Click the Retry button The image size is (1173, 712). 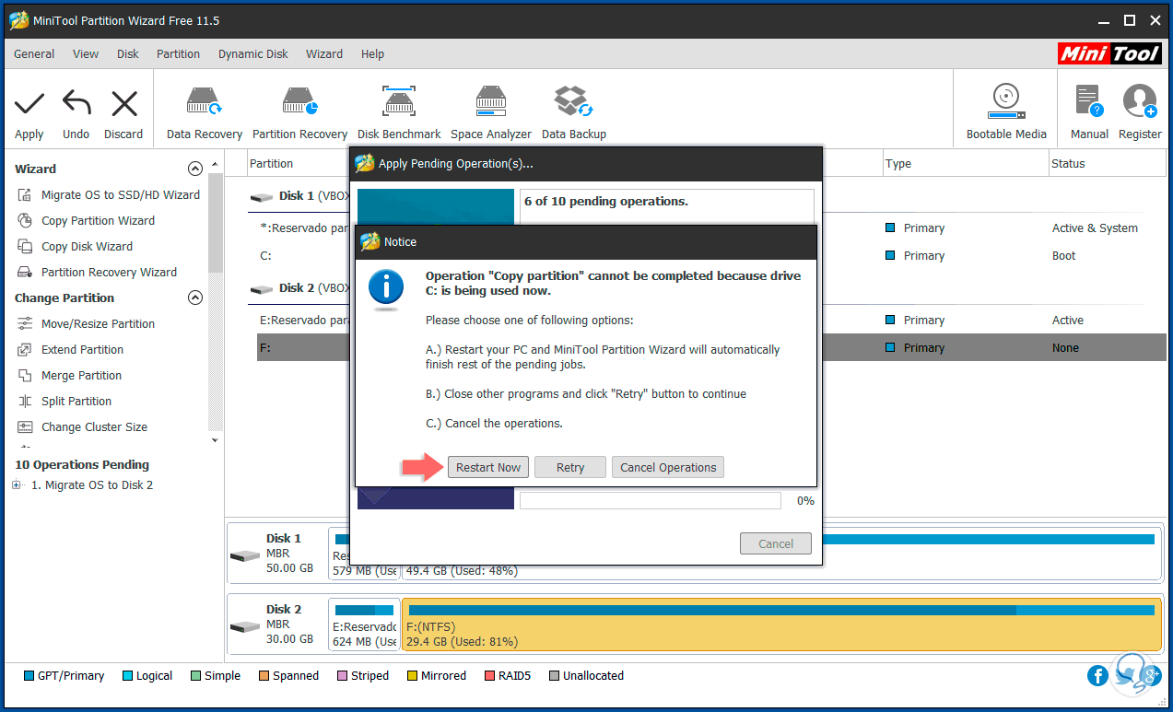click(x=570, y=467)
